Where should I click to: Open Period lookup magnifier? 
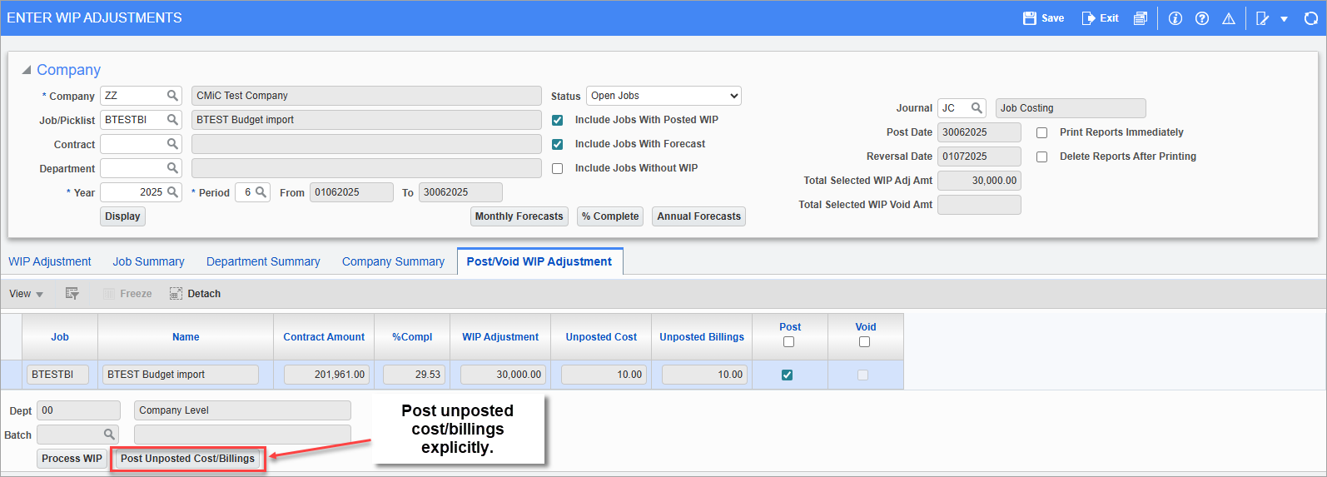tap(261, 192)
